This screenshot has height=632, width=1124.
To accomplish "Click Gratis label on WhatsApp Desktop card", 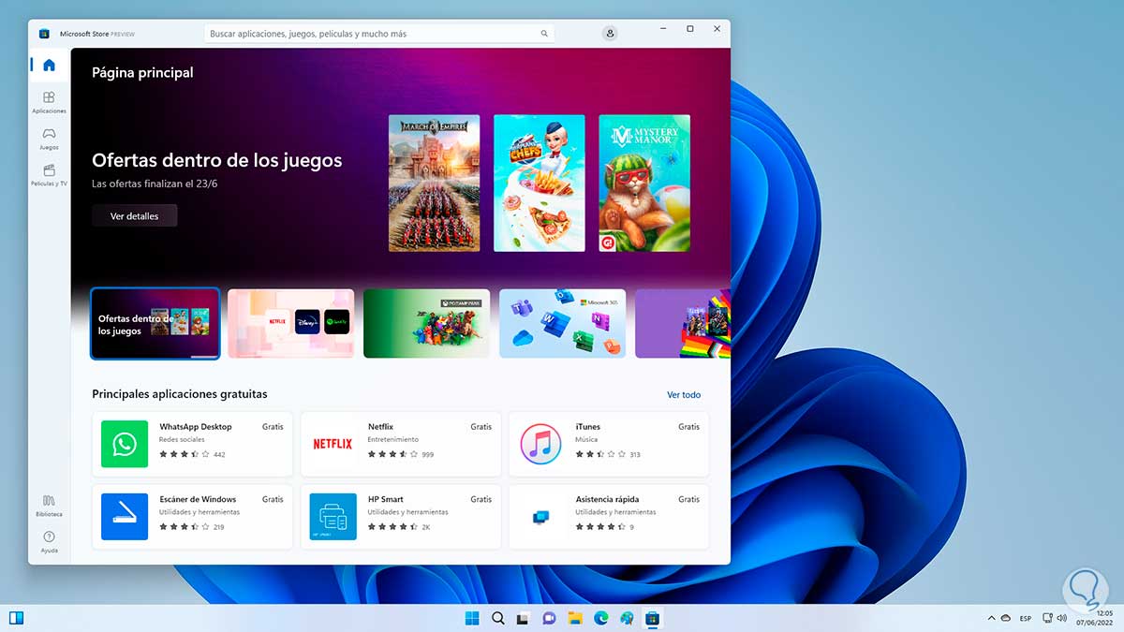I will click(273, 427).
